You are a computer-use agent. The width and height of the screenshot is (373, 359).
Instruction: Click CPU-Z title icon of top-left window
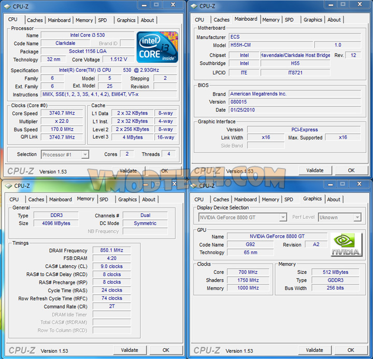point(7,6)
